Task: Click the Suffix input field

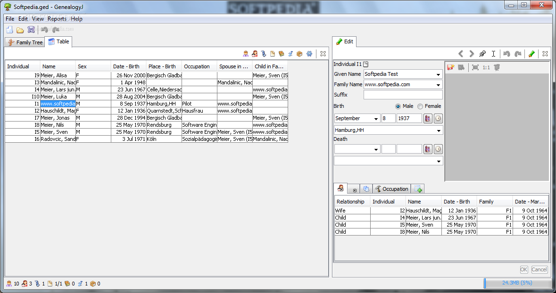Action: tap(403, 95)
